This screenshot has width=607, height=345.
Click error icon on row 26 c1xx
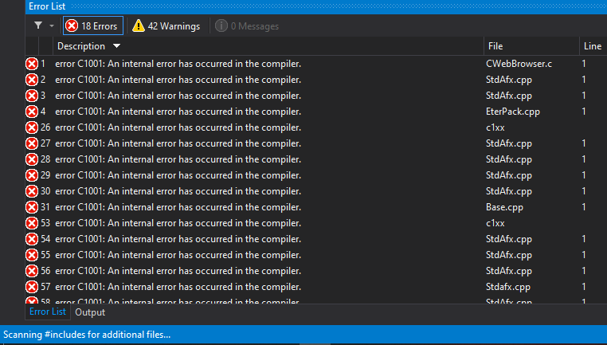pyautogui.click(x=32, y=127)
